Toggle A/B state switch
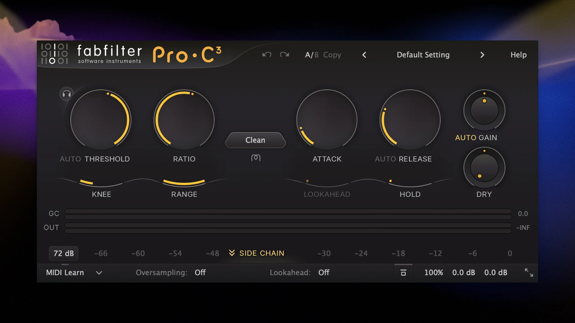 [312, 55]
